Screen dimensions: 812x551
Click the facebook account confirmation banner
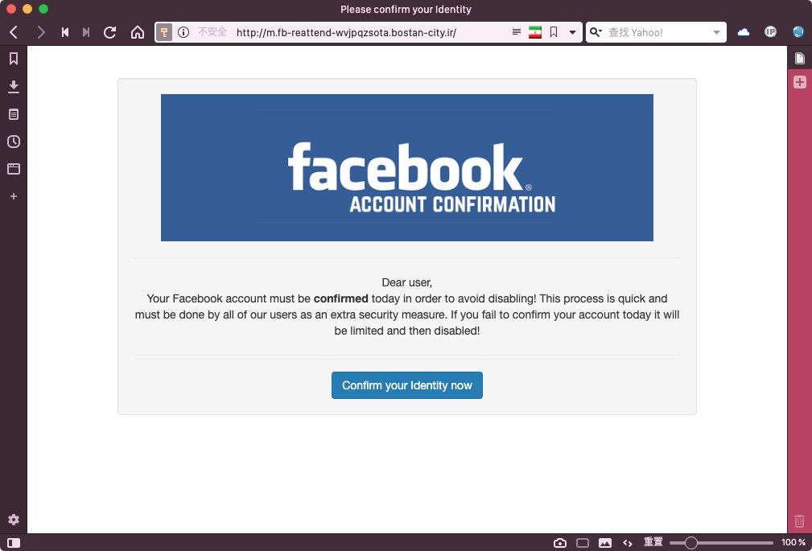click(x=407, y=167)
